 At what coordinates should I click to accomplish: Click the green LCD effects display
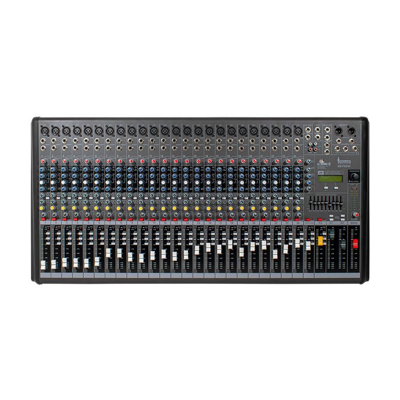[x=330, y=178]
